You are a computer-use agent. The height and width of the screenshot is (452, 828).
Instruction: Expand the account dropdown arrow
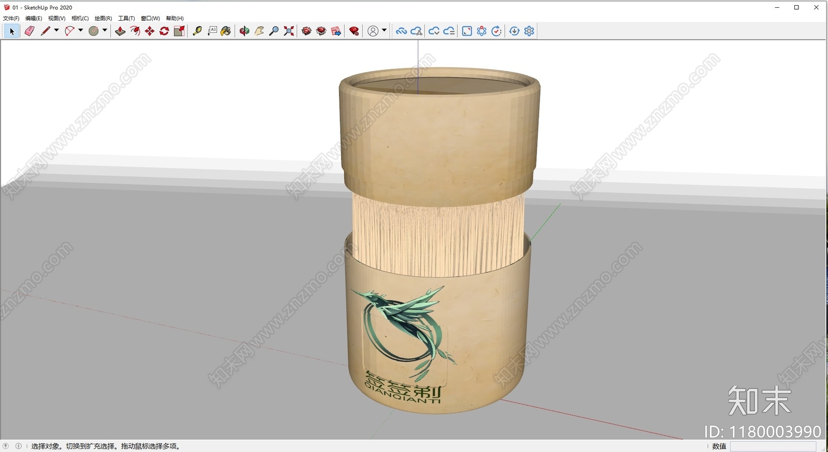tap(384, 30)
